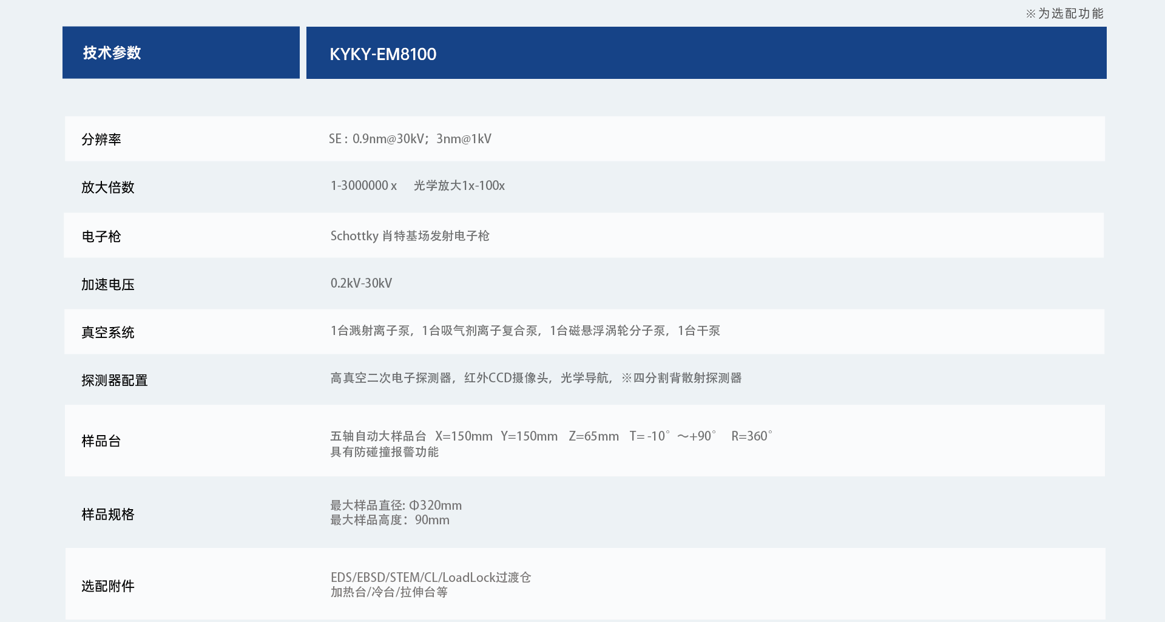Click the SE: 0.9nm@30kV; 3nm@1kV value
Image resolution: width=1165 pixels, height=622 pixels.
(x=410, y=139)
